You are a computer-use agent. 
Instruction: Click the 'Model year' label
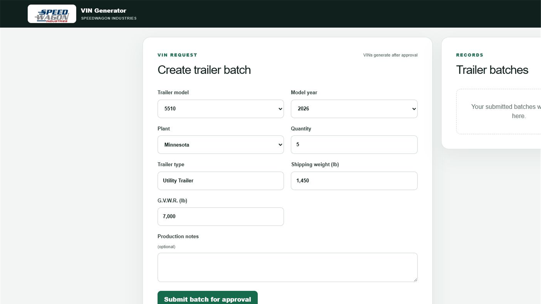304,93
